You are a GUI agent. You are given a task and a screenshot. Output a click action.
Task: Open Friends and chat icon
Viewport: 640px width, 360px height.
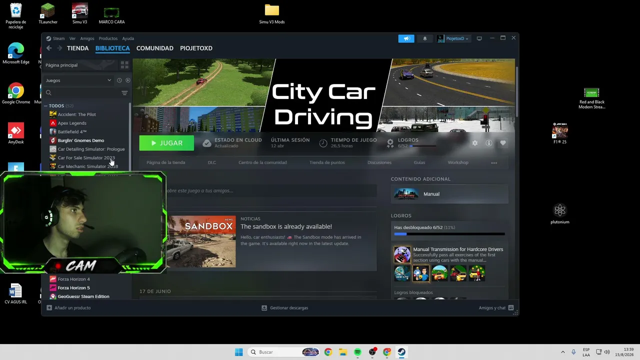pyautogui.click(x=511, y=307)
